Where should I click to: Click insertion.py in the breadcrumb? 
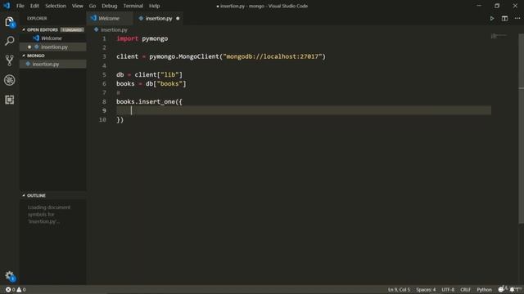[x=114, y=29]
